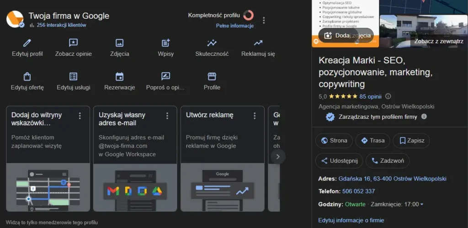This screenshot has width=468, height=228.
Task: Click the Otwarte hours status text
Action: pos(355,204)
